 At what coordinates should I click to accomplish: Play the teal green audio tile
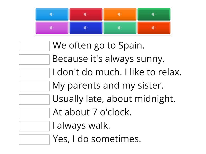point(120,28)
